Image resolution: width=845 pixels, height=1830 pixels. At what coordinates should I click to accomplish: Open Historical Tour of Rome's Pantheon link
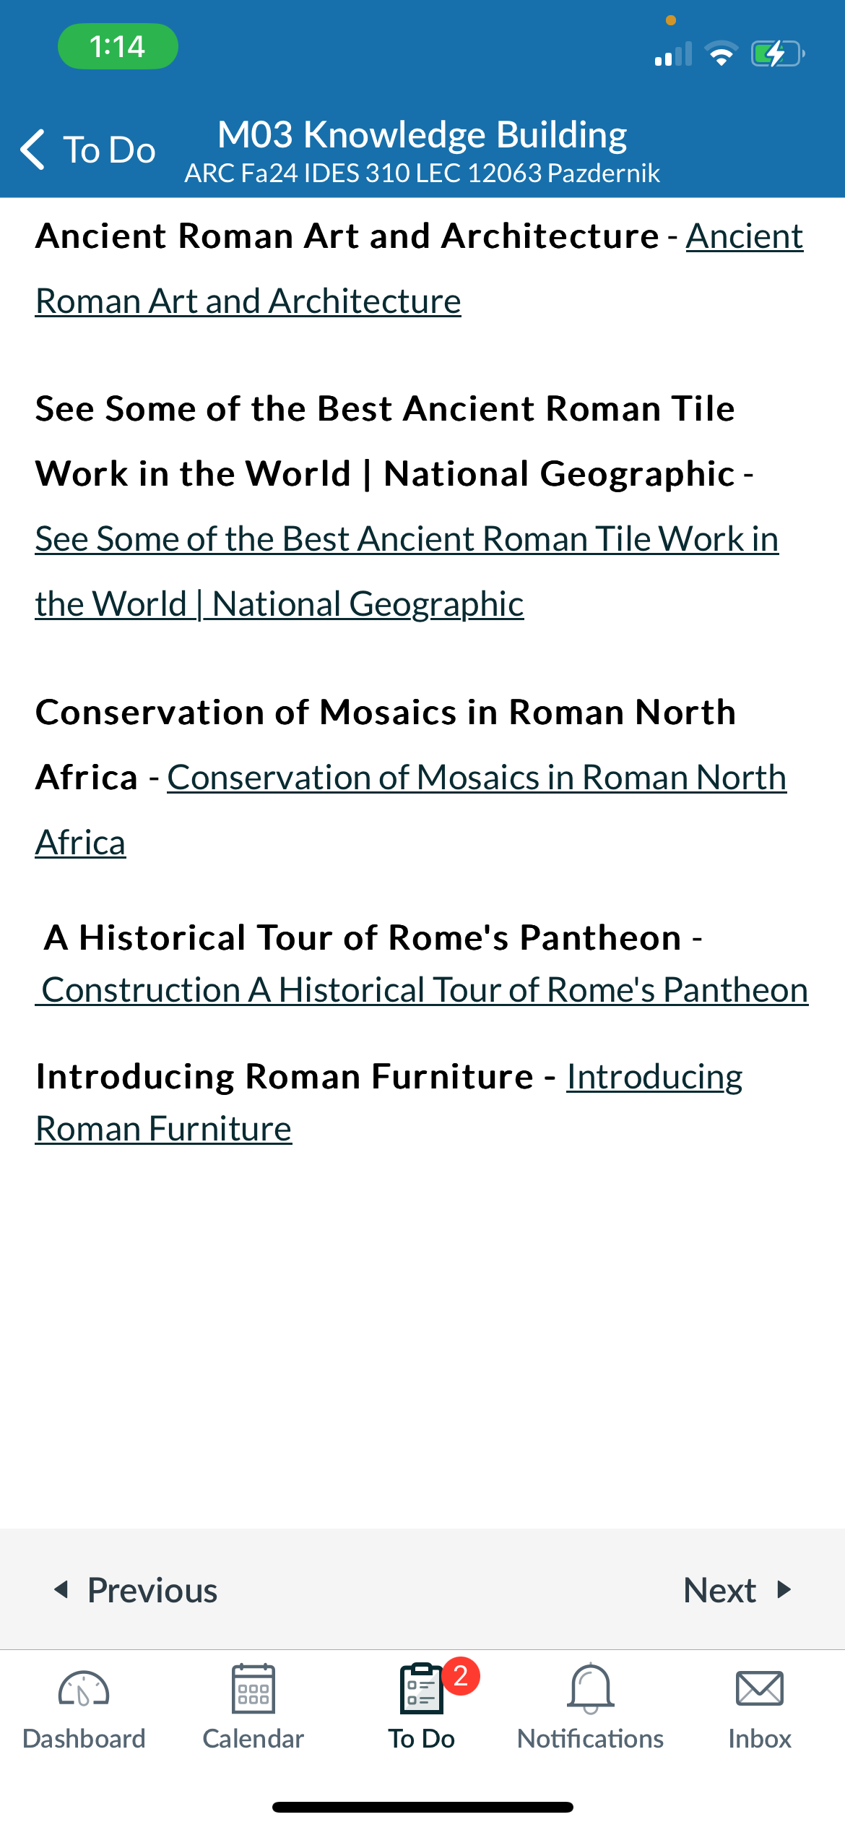click(x=422, y=990)
